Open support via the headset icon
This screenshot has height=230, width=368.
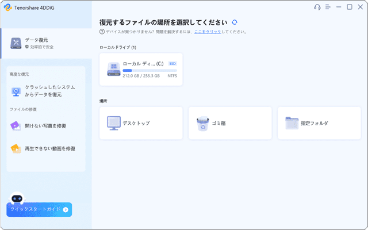(x=317, y=7)
